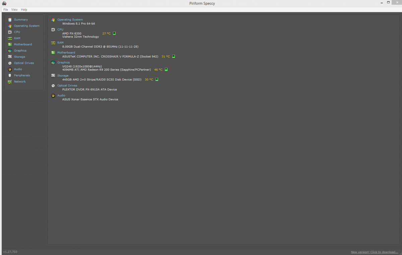Click the Graphics sidebar icon

tap(10, 51)
